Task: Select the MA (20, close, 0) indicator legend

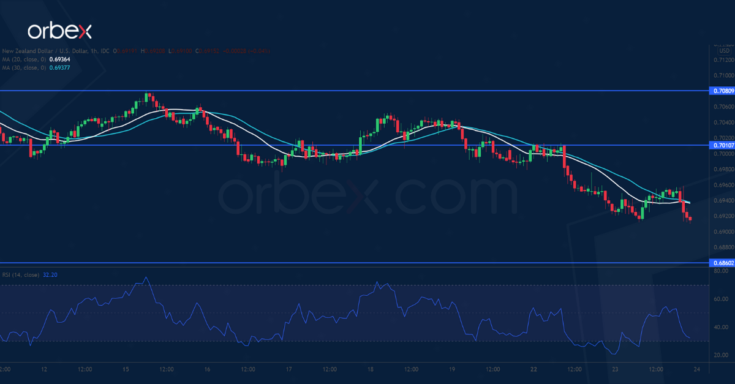Action: [x=24, y=60]
